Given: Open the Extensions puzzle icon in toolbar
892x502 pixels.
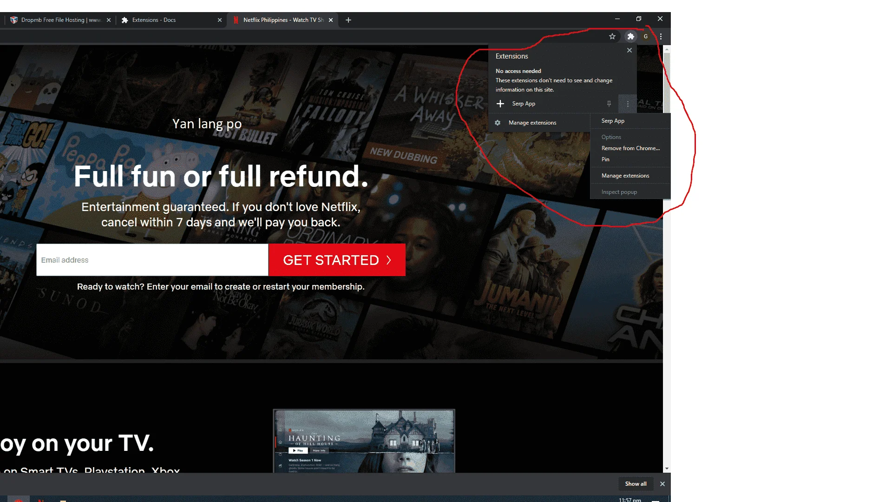Looking at the screenshot, I should [x=630, y=36].
